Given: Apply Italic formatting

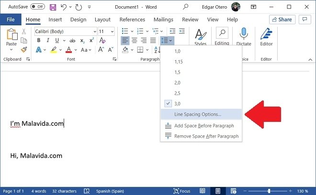Looking at the screenshot, I should [x=48, y=41].
